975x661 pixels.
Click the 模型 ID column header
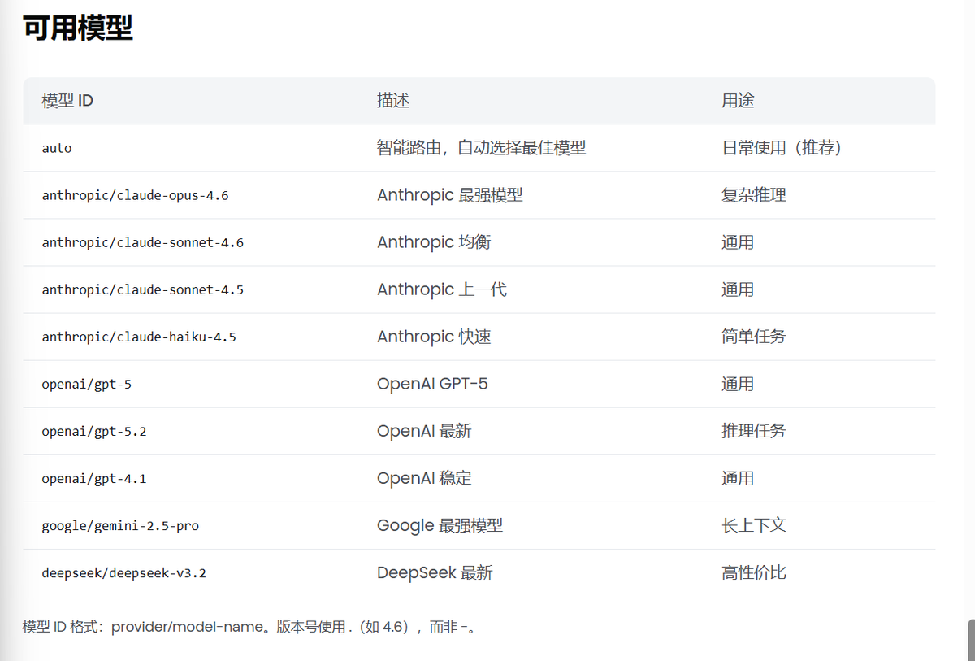(67, 101)
